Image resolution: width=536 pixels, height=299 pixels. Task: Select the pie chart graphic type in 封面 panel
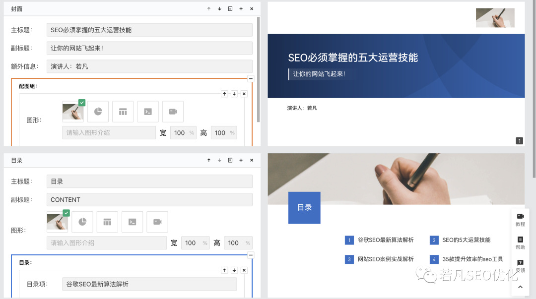click(98, 112)
